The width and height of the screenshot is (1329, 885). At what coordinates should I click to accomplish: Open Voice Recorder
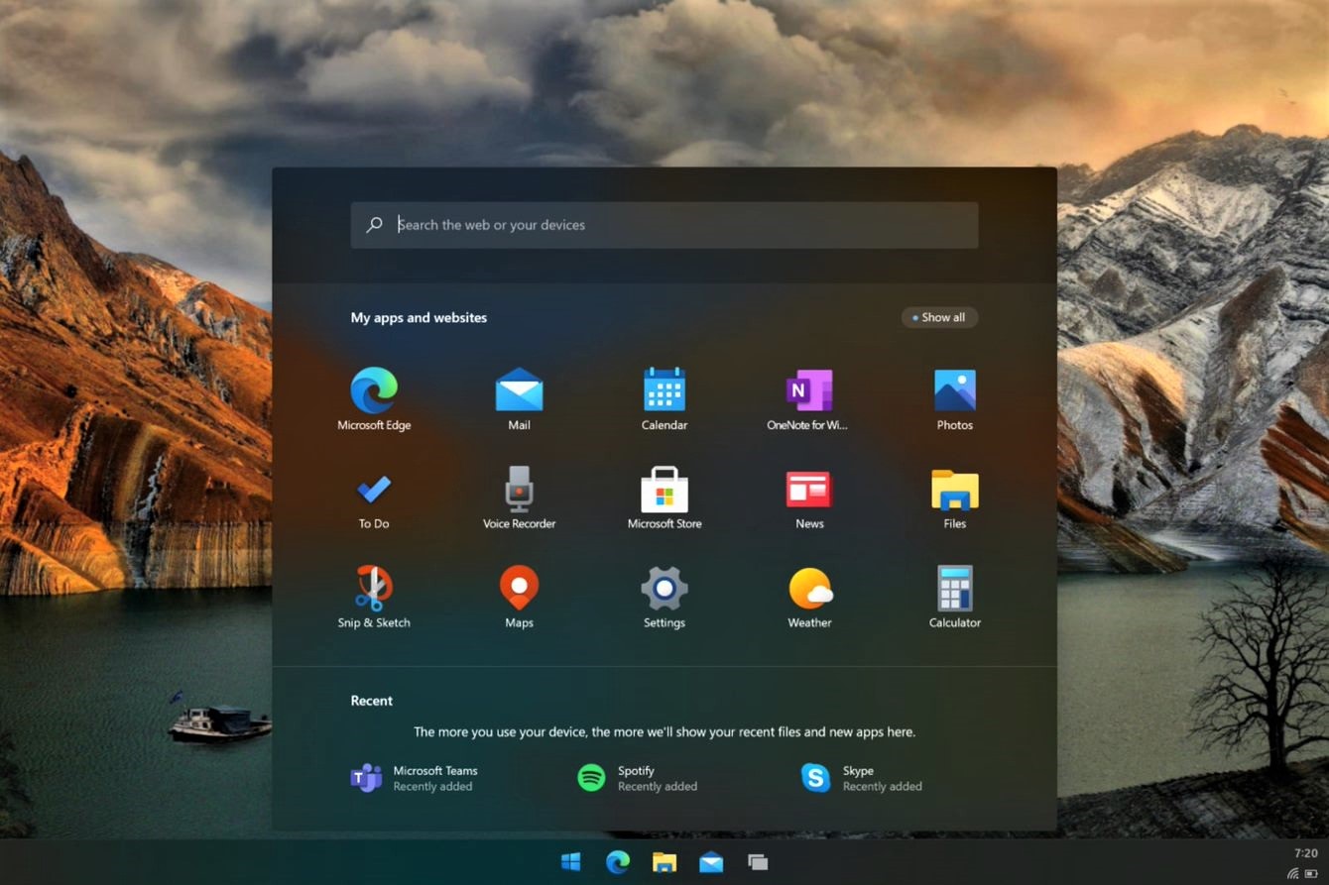tap(519, 488)
